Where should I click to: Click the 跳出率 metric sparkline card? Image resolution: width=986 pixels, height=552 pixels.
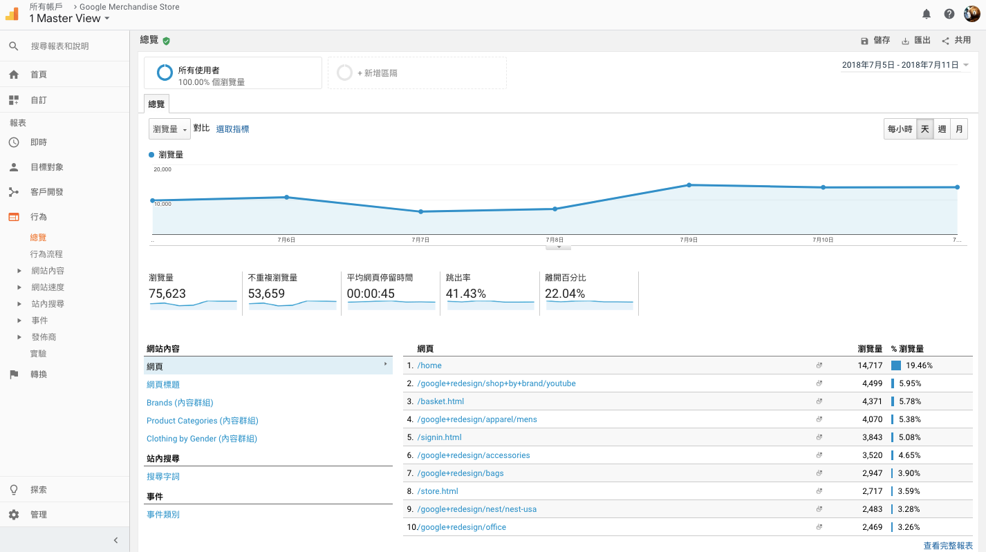tap(490, 294)
